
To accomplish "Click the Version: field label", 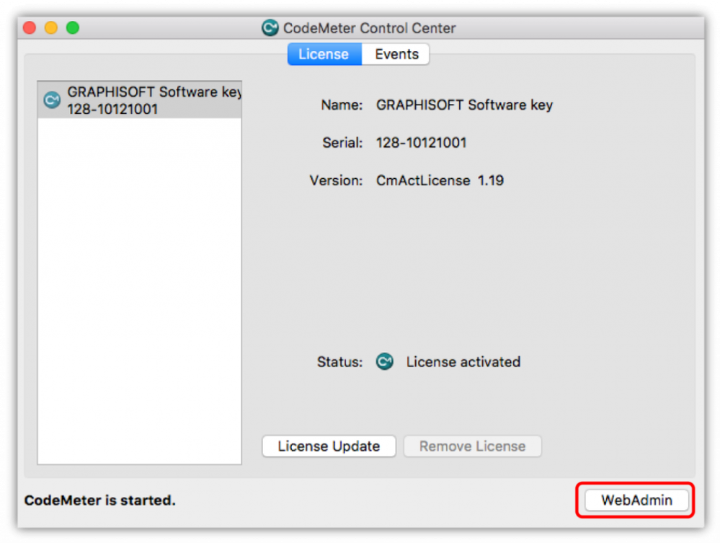I will pyautogui.click(x=336, y=180).
